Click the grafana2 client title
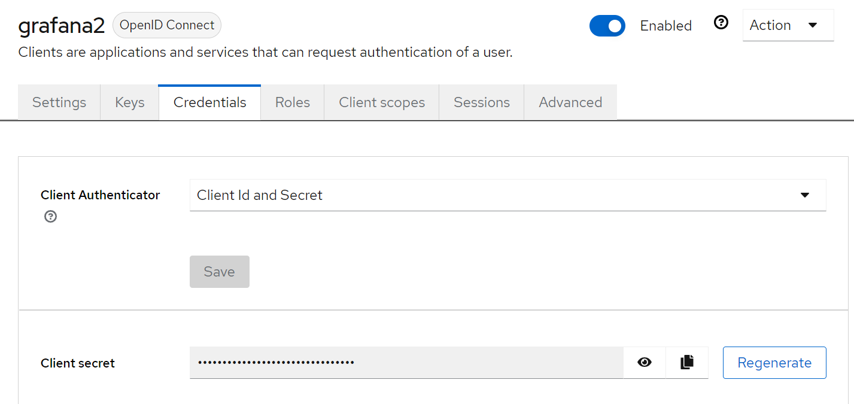Screen dimensions: 854x404 (62, 25)
